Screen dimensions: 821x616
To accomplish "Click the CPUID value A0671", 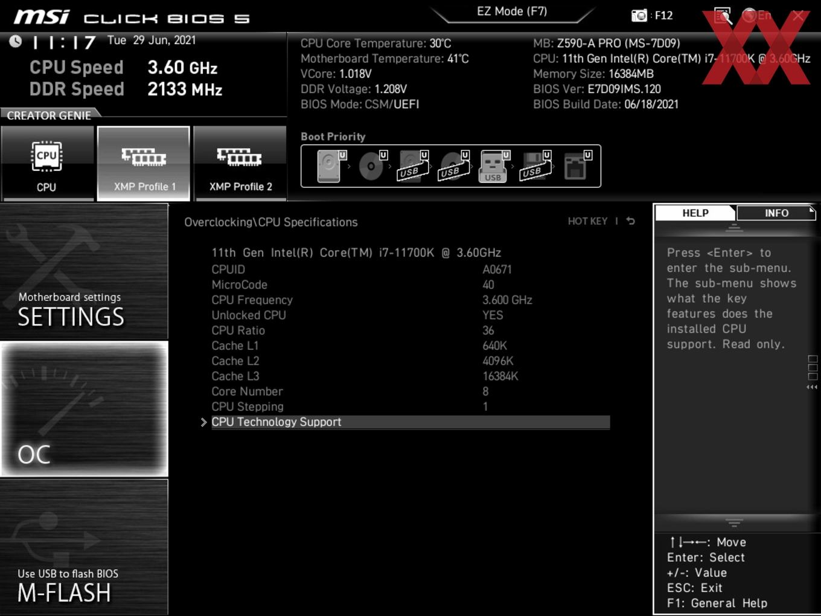I will point(497,269).
